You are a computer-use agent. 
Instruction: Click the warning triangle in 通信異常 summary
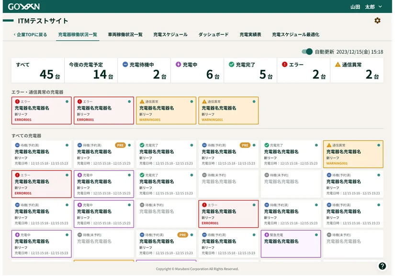[338, 64]
